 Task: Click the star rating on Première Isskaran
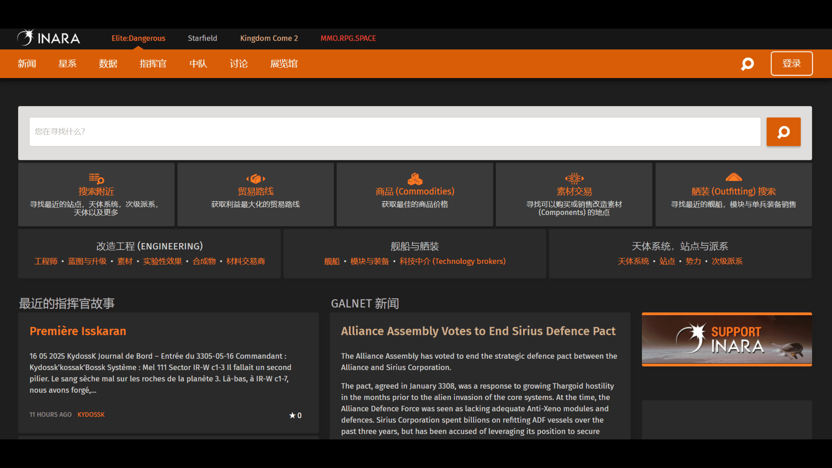tap(295, 415)
